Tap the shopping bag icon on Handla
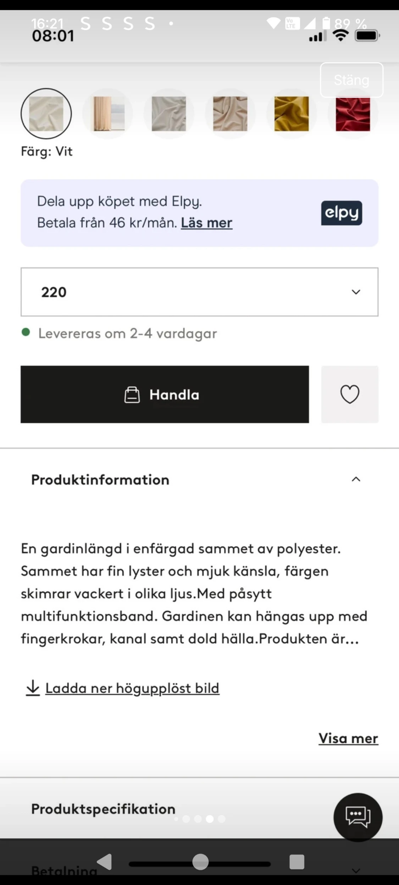The image size is (399, 885). (132, 395)
